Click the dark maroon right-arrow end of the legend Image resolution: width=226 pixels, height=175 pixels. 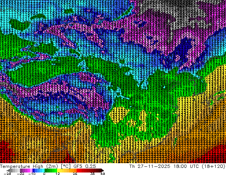click(x=102, y=170)
